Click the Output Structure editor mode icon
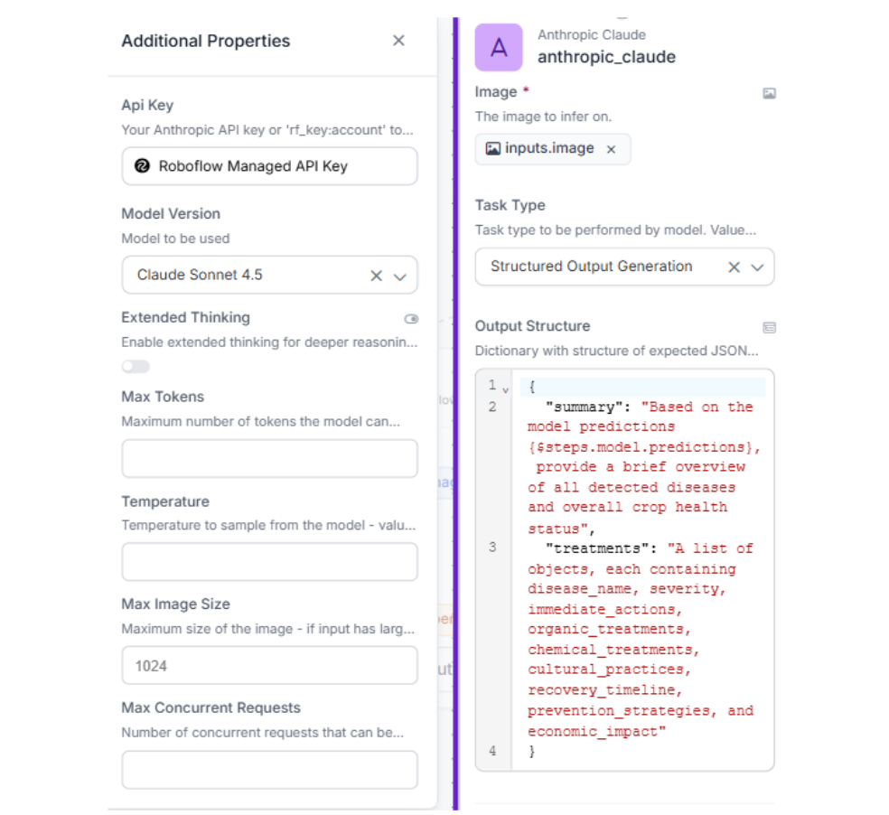This screenshot has height=815, width=889. click(769, 327)
